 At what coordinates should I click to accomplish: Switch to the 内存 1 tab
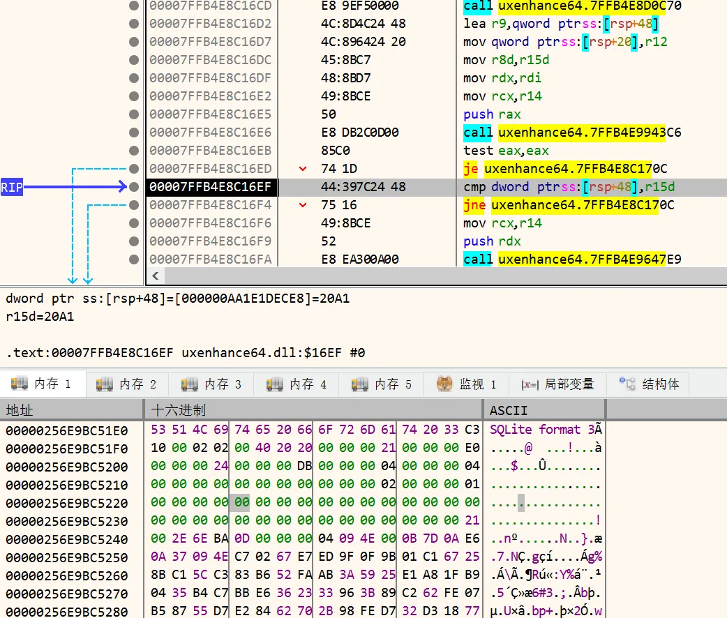coord(43,384)
